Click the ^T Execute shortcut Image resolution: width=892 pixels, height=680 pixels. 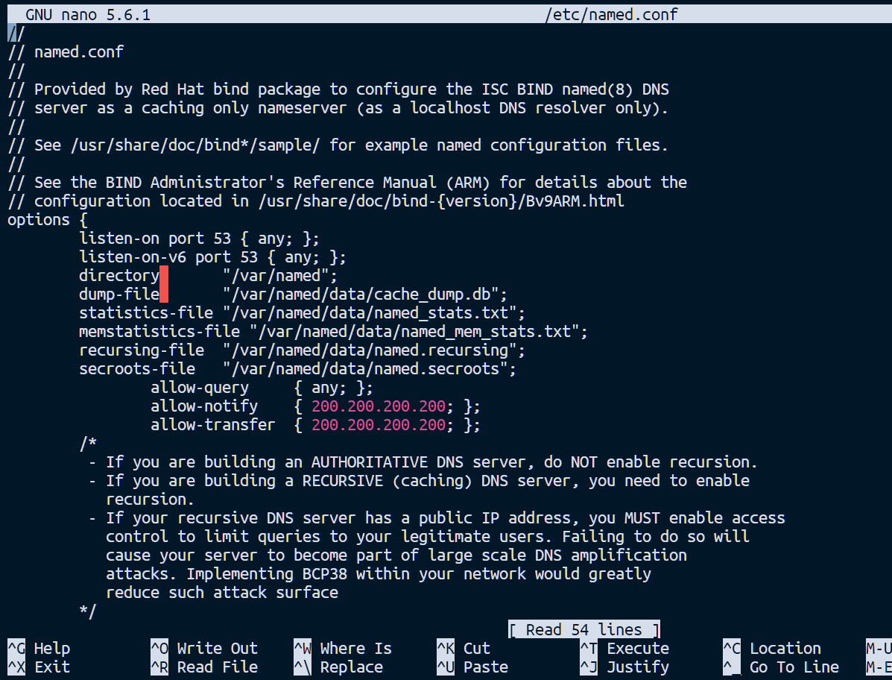pyautogui.click(x=624, y=649)
